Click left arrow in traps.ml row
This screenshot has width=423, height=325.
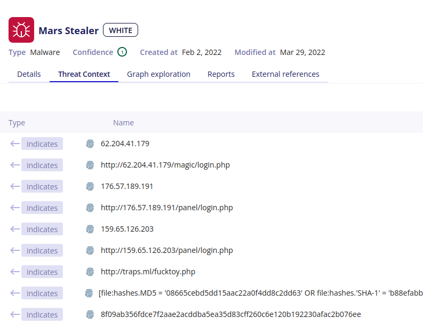pos(15,272)
